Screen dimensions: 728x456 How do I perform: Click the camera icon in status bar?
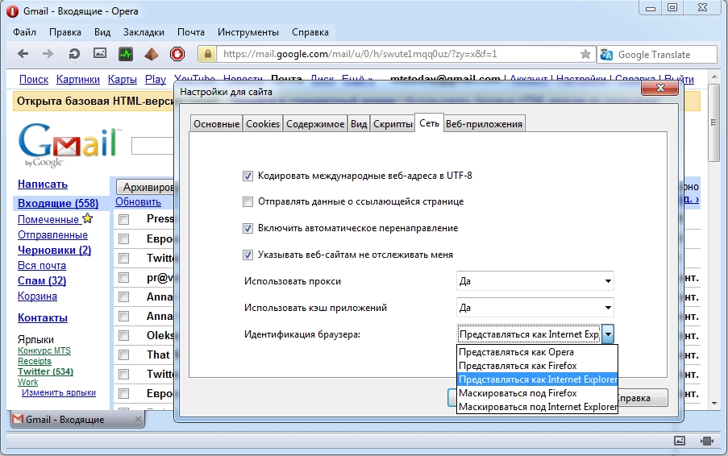(706, 441)
